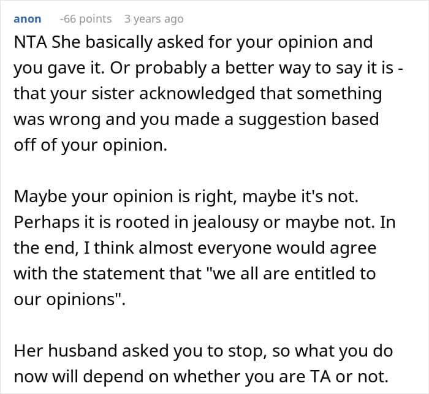Open the anon user profile link

pyautogui.click(x=27, y=19)
